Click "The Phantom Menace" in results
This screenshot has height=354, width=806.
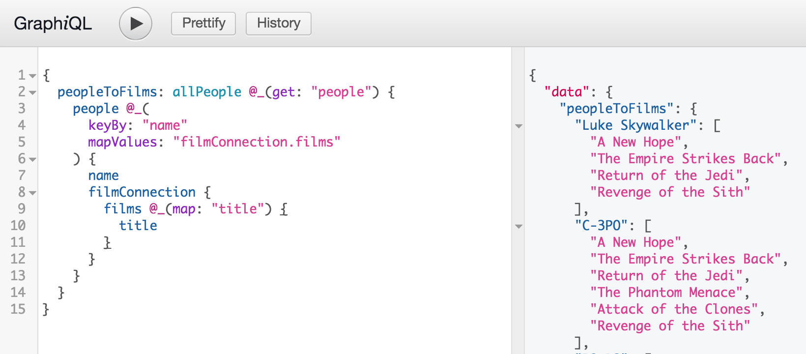[x=666, y=293]
